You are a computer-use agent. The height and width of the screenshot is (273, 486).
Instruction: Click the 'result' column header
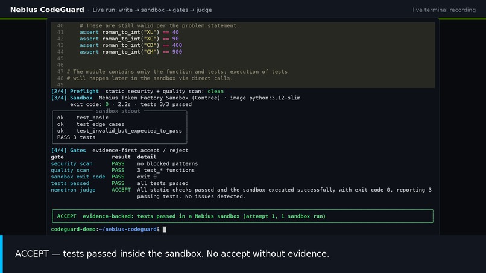pos(121,157)
